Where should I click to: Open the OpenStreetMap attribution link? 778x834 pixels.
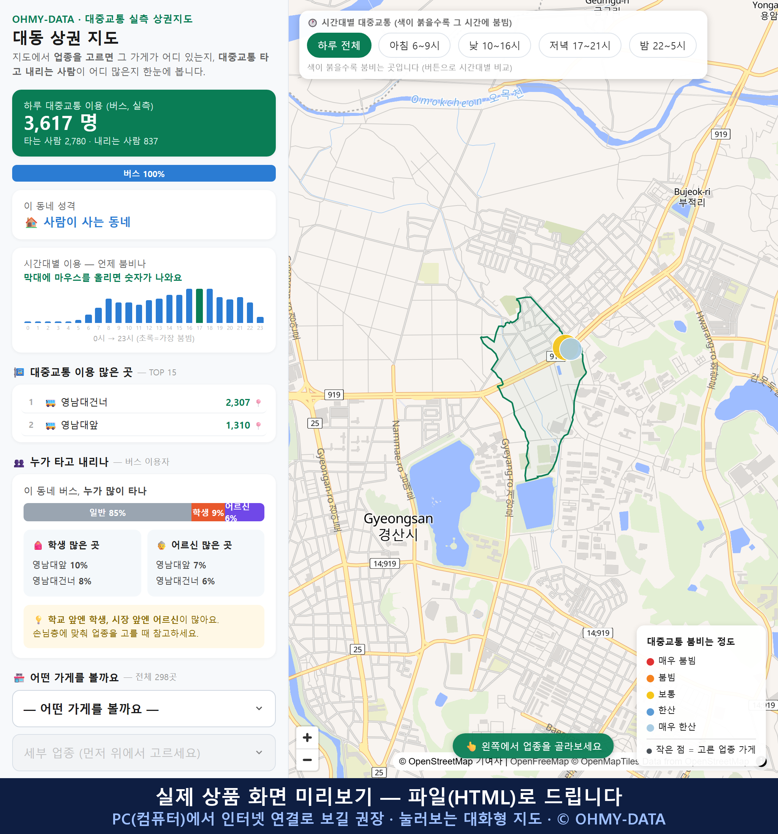451,761
